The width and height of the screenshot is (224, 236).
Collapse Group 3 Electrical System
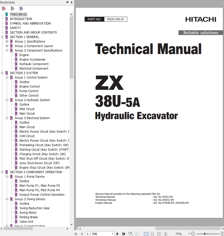[x=7, y=118]
